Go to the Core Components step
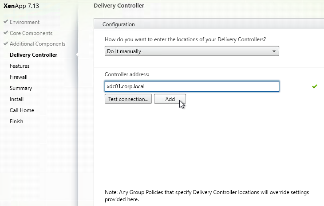 31,33
